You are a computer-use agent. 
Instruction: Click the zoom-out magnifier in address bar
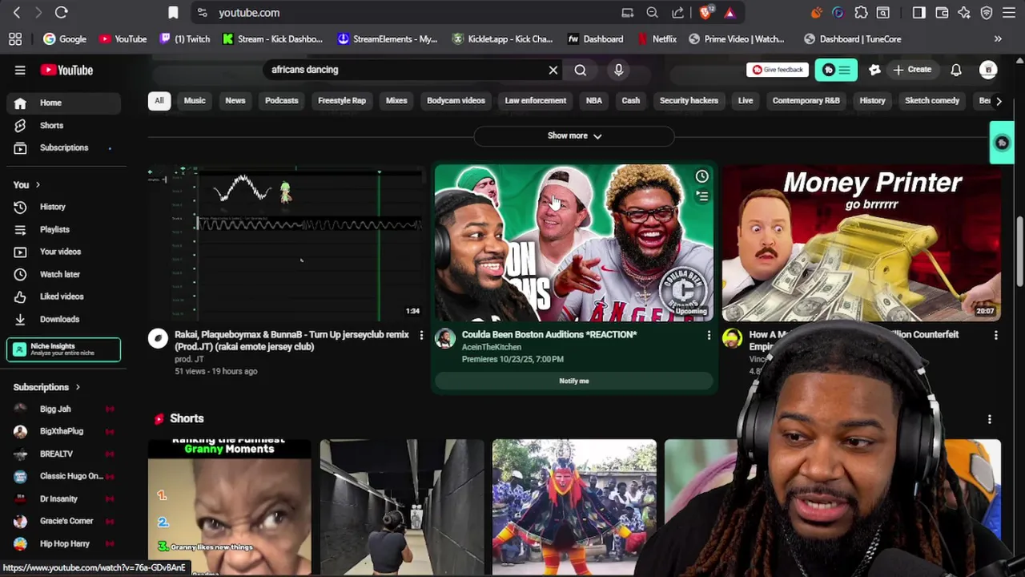652,13
